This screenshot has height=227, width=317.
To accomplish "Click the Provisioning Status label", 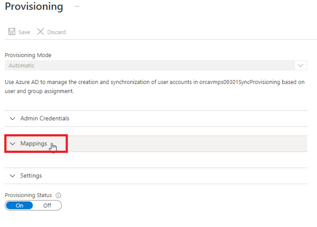I will tap(28, 195).
